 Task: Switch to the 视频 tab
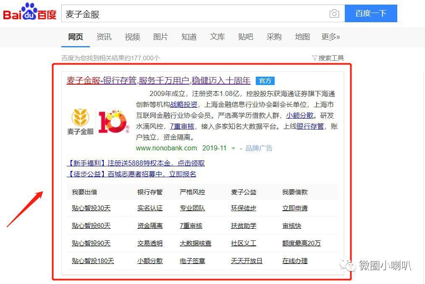(x=132, y=37)
